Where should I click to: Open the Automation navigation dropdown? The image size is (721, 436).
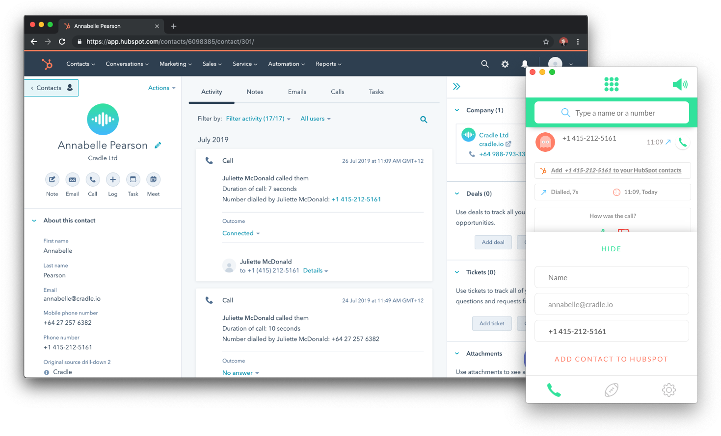[x=286, y=64]
